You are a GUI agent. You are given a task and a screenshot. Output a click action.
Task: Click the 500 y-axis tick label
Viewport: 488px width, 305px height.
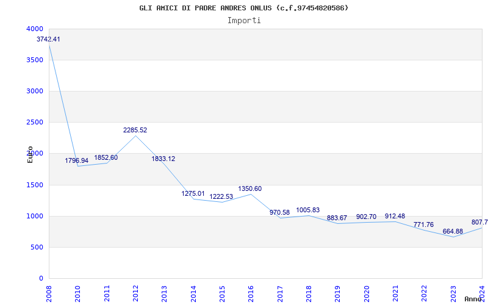click(x=37, y=247)
